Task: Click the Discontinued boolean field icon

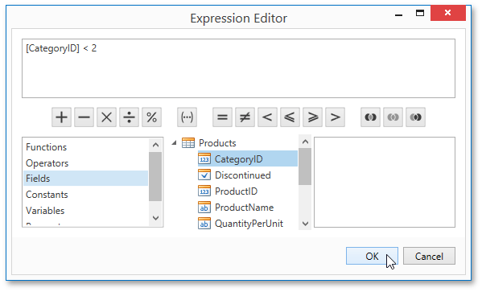Action: coord(204,175)
